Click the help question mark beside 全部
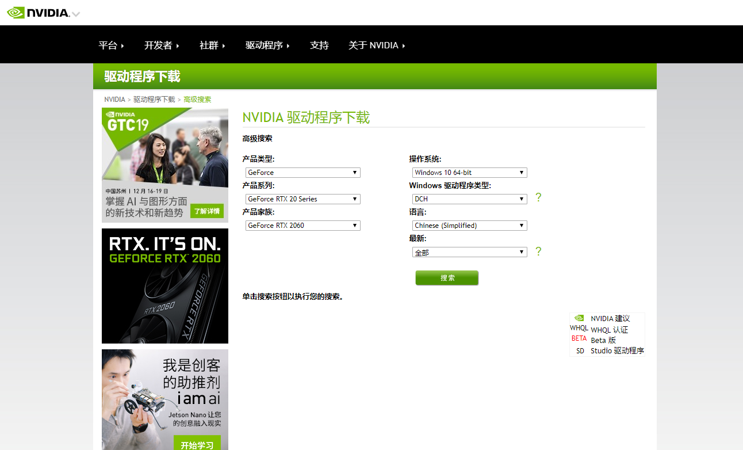The height and width of the screenshot is (450, 743). point(538,251)
